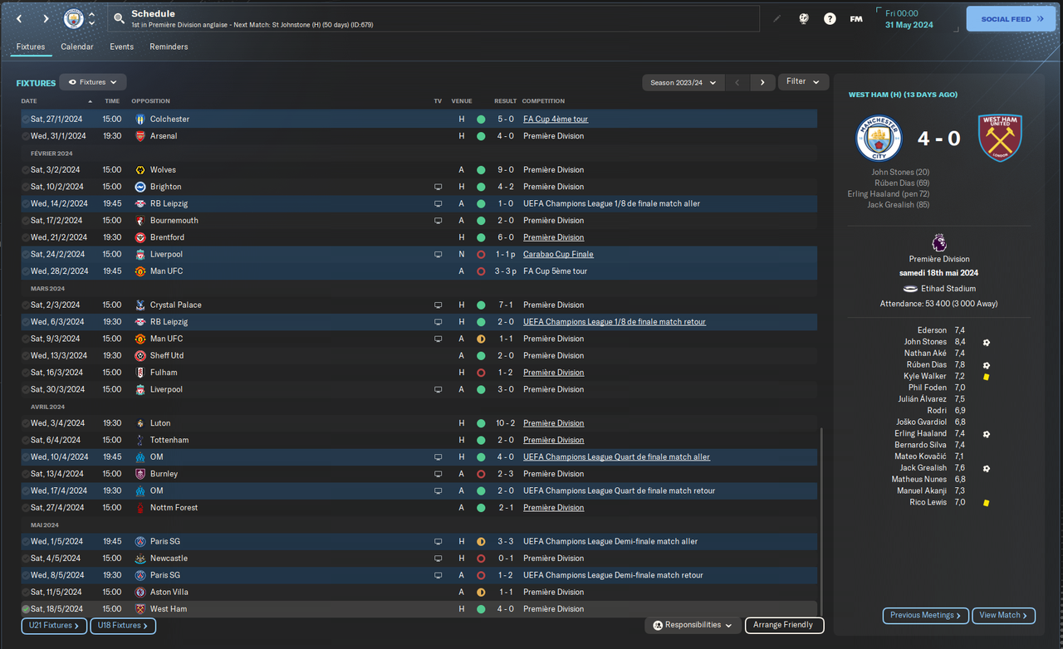The width and height of the screenshot is (1063, 649).
Task: Click the Social Feed expand button
Action: click(x=1011, y=18)
